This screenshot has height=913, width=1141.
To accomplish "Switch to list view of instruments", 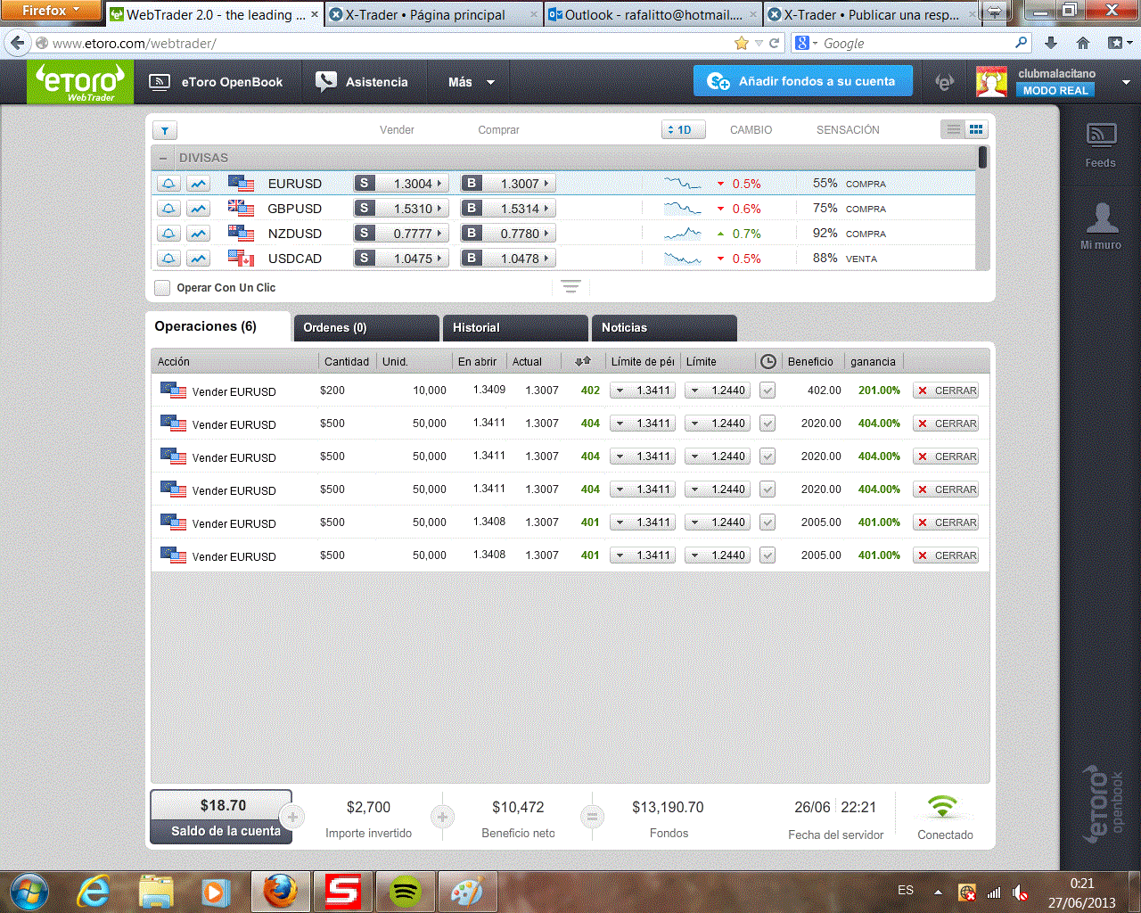I will click(953, 129).
